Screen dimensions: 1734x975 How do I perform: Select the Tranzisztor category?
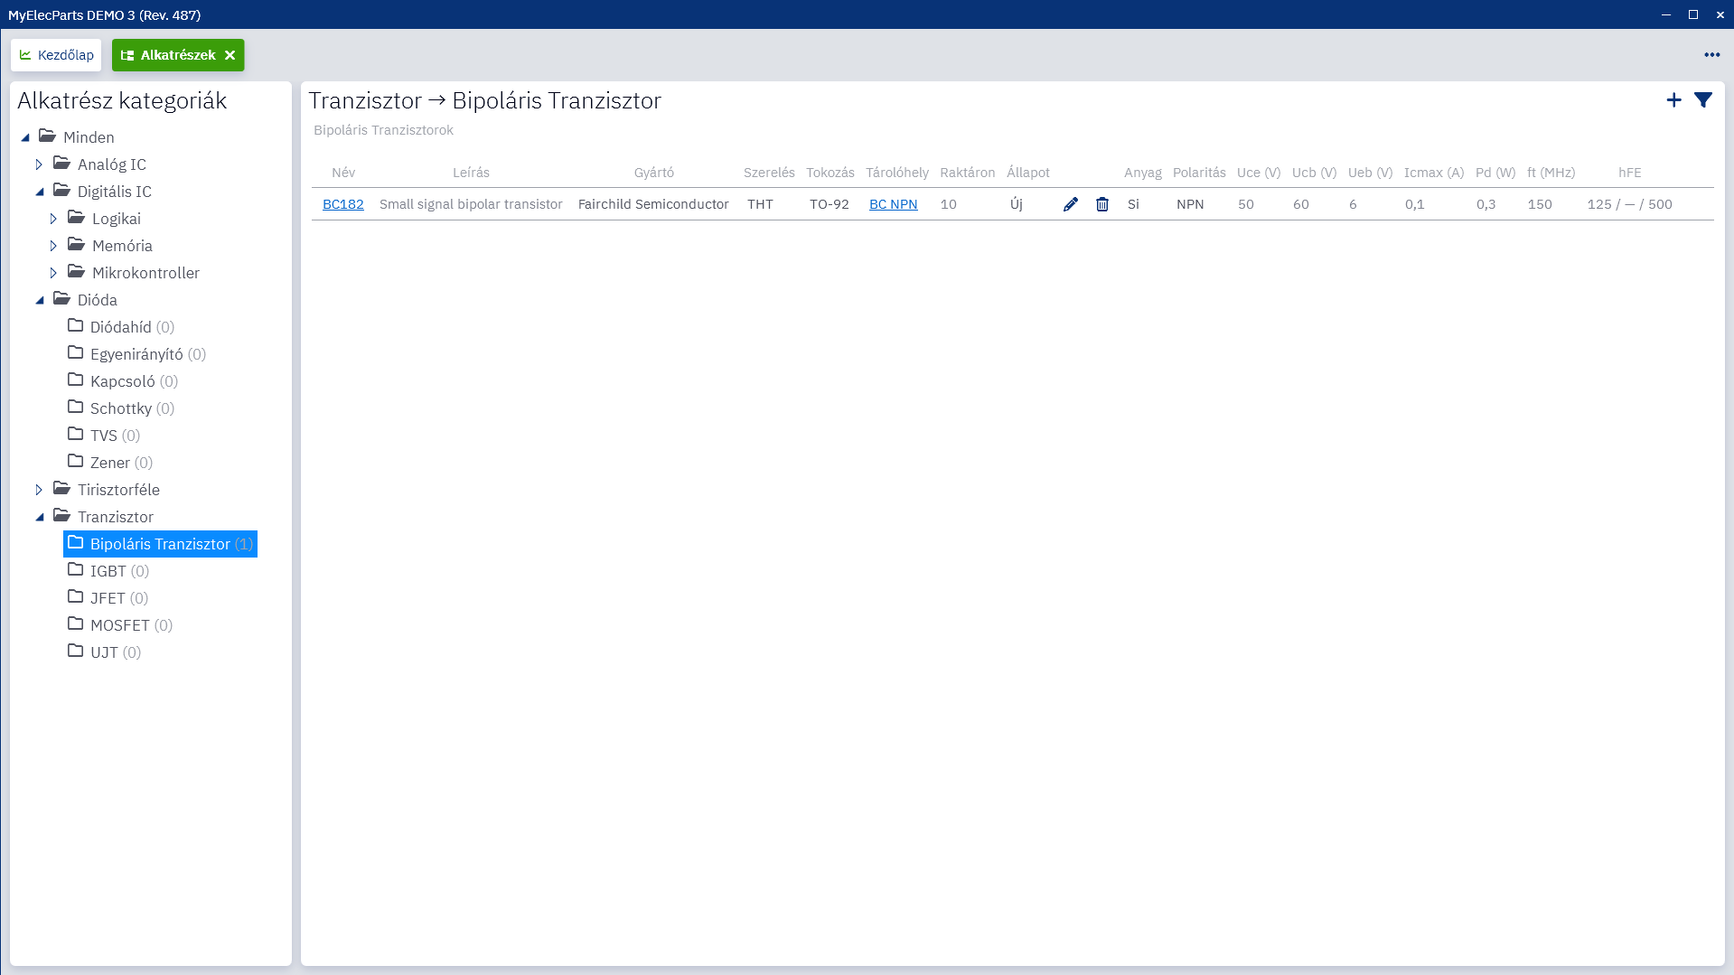[x=103, y=517]
